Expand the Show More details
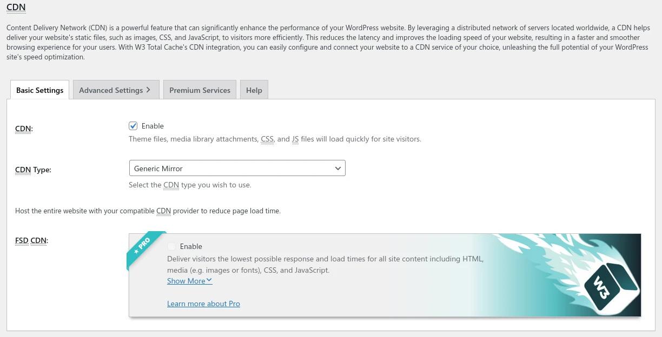662x337 pixels. click(x=186, y=281)
